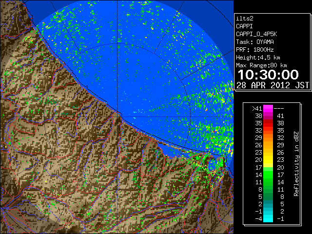The width and height of the screenshot is (312, 234).
Task: Click the green 11 dBZ legend color
Action: (268, 182)
